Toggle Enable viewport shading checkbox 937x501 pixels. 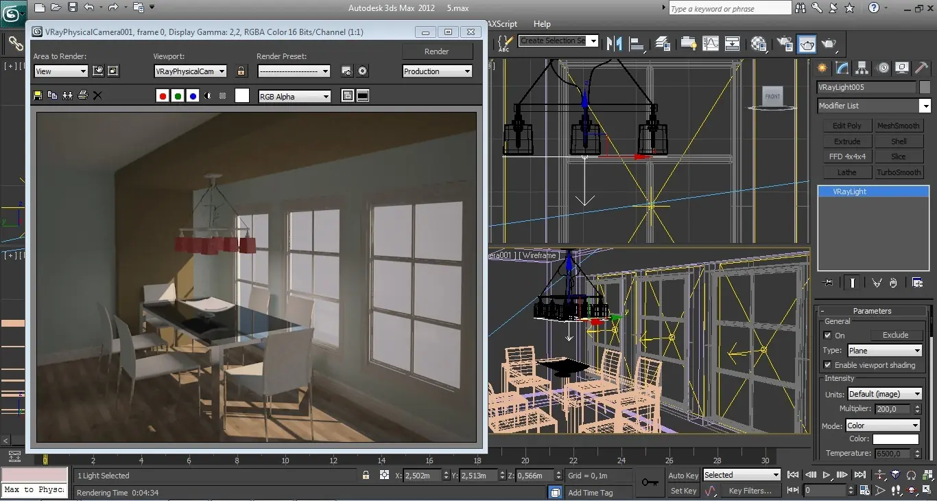827,365
